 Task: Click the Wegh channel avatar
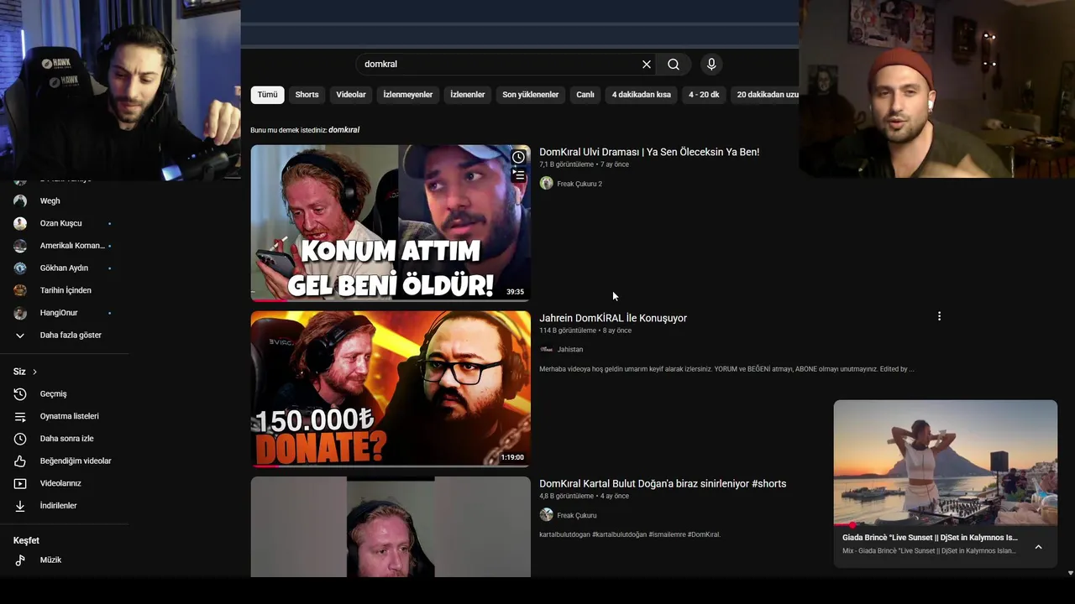pyautogui.click(x=20, y=201)
